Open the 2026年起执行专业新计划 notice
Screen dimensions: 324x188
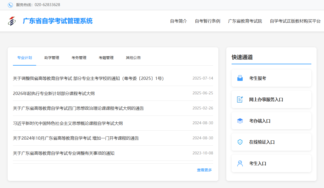54,93
